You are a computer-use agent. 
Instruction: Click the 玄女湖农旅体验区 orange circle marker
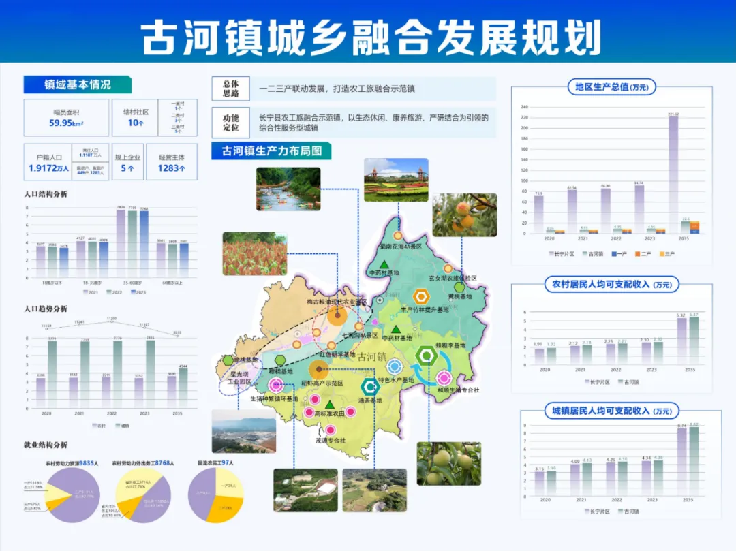tap(448, 269)
